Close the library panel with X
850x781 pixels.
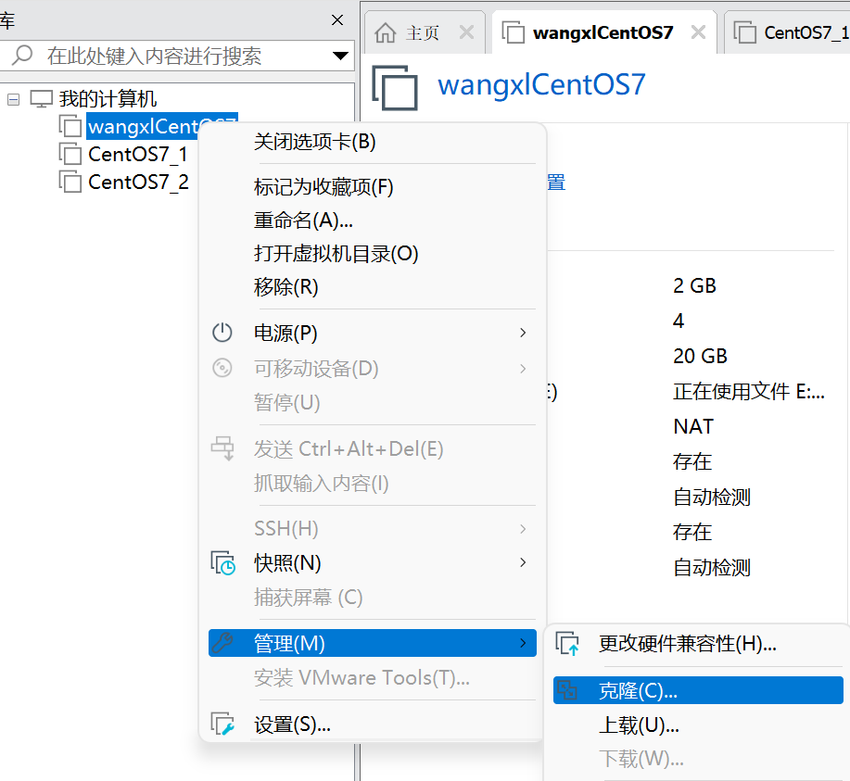click(337, 20)
